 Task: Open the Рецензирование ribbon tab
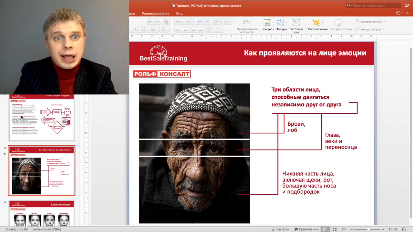pos(156,14)
